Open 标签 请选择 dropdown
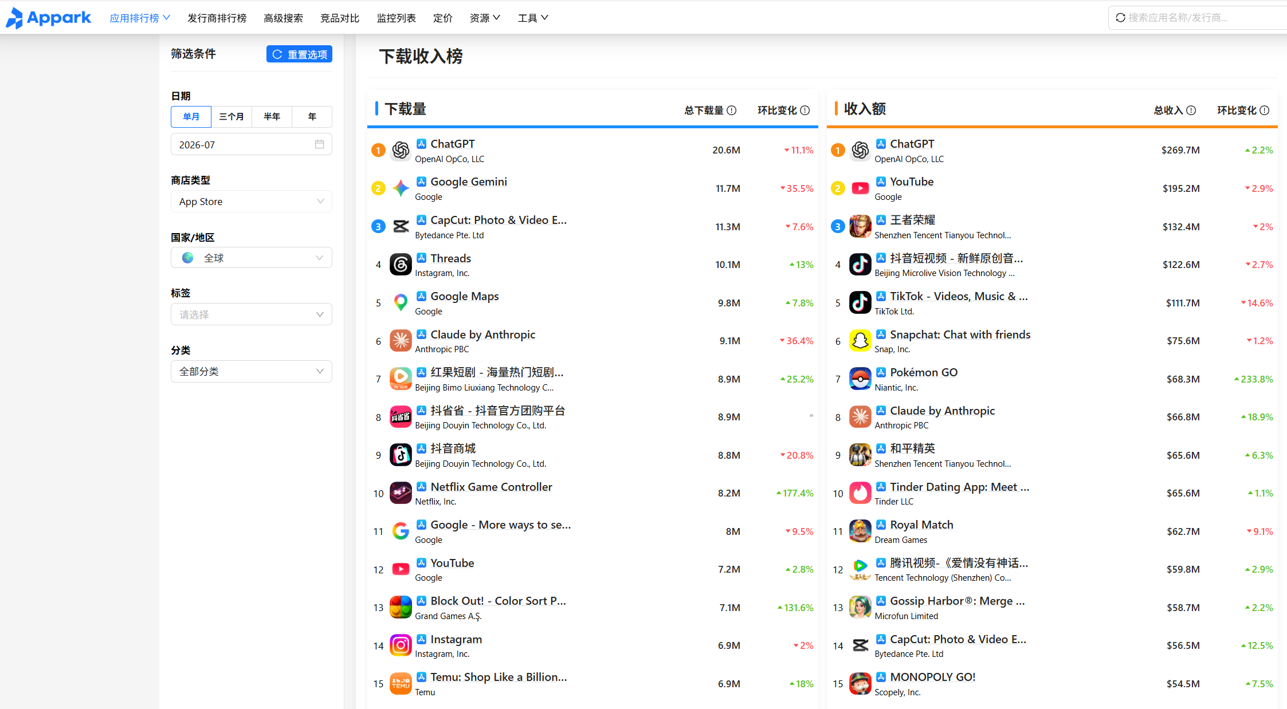Screen dimensions: 1287x709 tap(252, 314)
